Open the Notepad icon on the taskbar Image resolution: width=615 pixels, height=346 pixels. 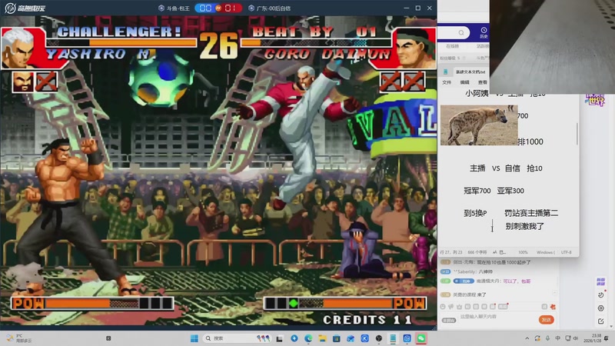coord(393,338)
